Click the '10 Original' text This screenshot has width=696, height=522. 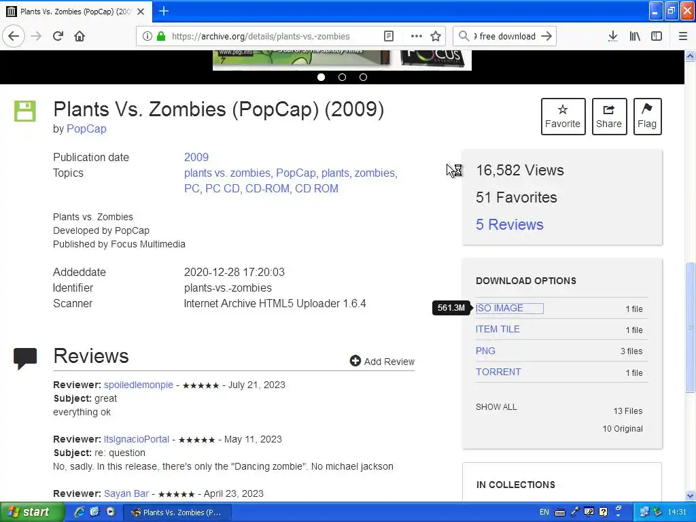[623, 428]
